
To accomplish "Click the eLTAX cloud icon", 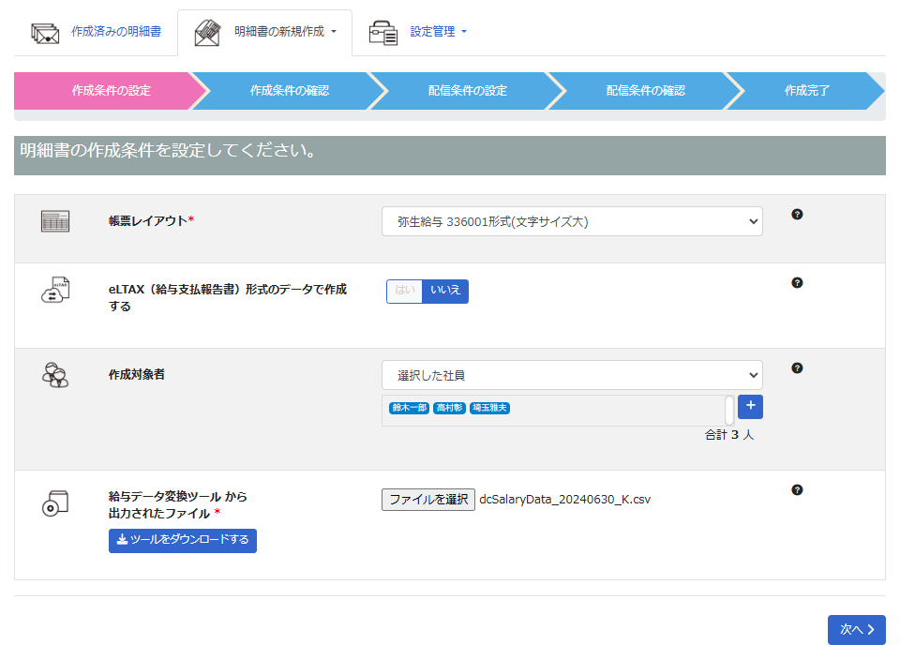I will click(55, 290).
